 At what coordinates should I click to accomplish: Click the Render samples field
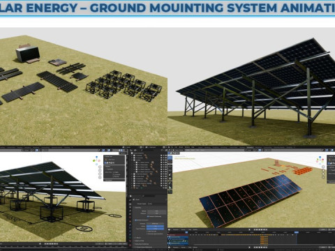157,211
